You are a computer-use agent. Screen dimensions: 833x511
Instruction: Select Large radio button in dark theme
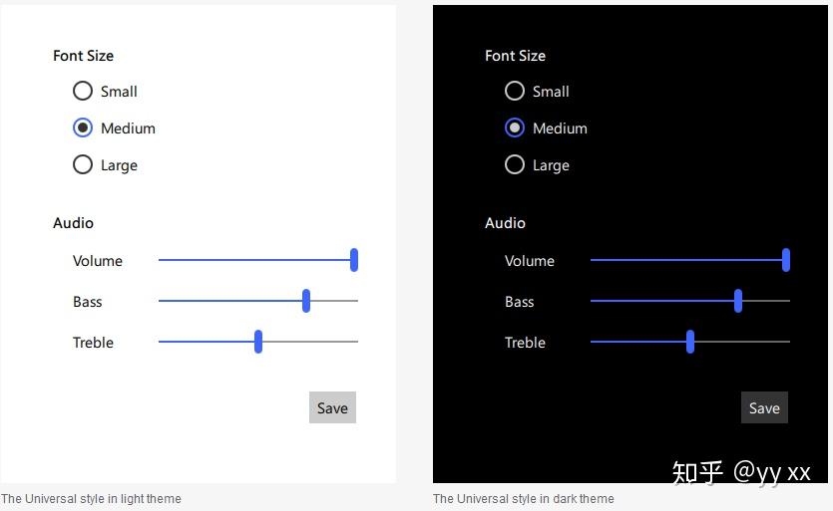pyautogui.click(x=515, y=165)
